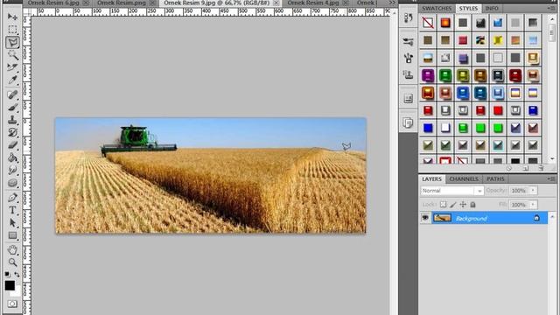This screenshot has width=560, height=315.
Task: Apply the purple glass button style
Action: click(x=428, y=75)
